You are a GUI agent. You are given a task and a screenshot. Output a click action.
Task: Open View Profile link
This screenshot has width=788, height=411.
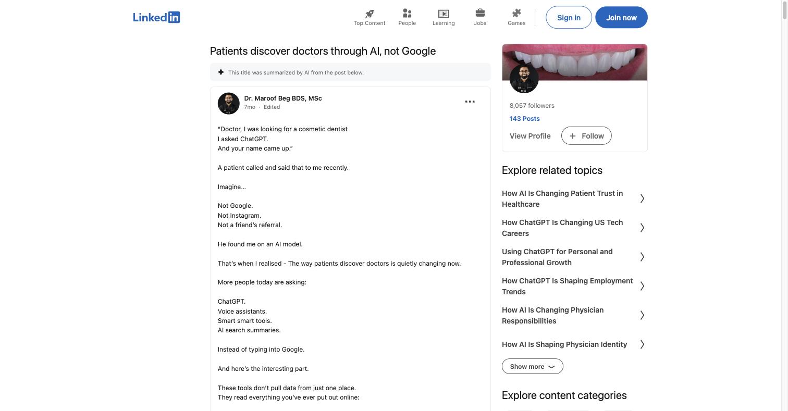[530, 136]
